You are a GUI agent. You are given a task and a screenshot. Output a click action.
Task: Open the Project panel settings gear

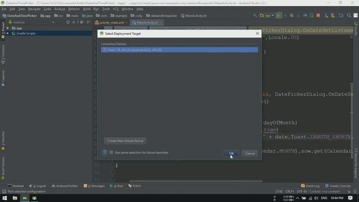tap(81, 22)
